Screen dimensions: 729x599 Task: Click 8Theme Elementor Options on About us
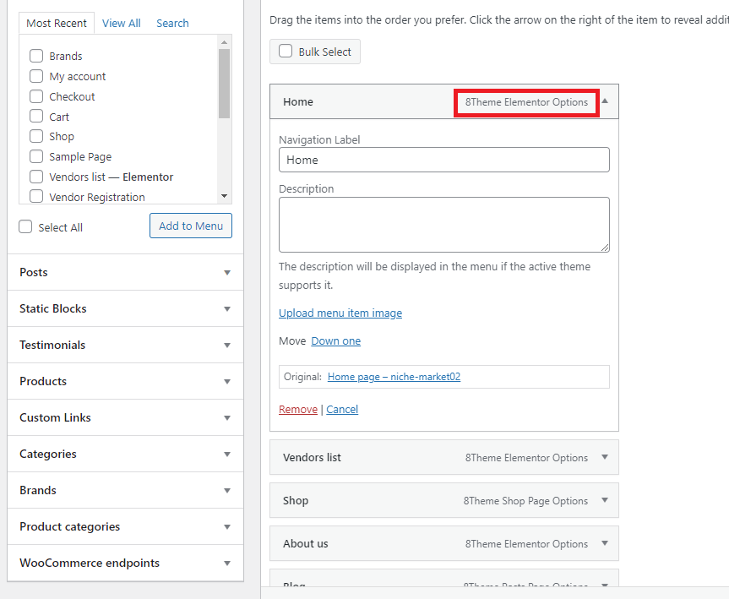click(x=526, y=544)
